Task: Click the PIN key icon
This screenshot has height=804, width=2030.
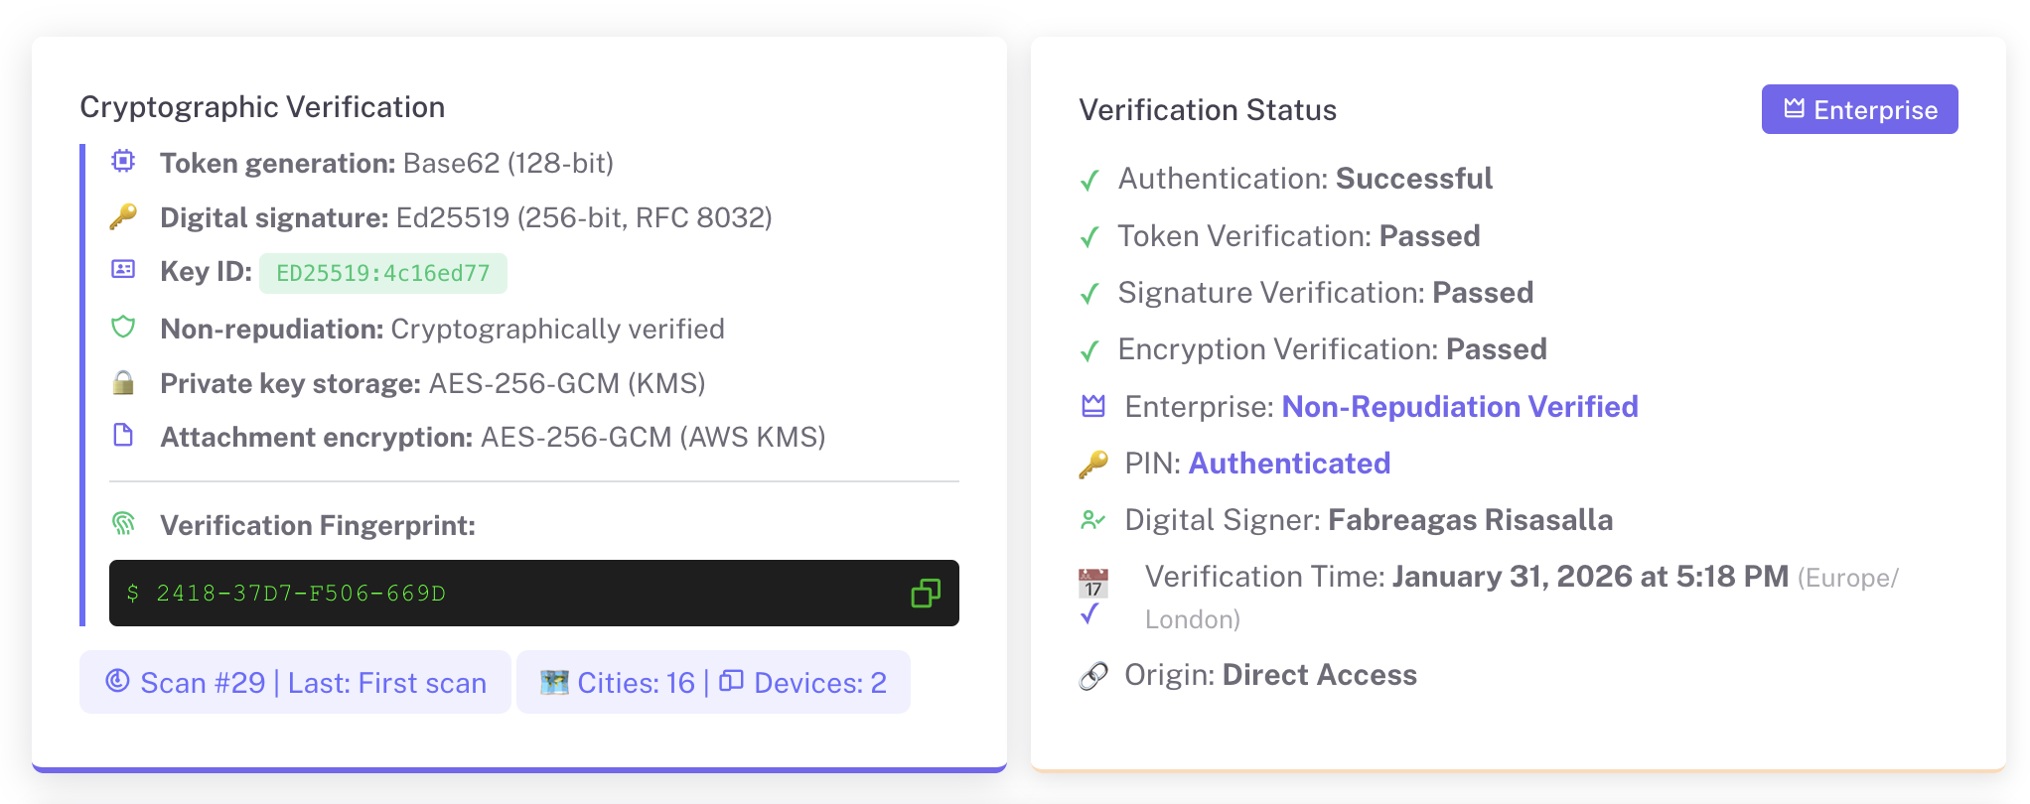Action: coord(1092,464)
